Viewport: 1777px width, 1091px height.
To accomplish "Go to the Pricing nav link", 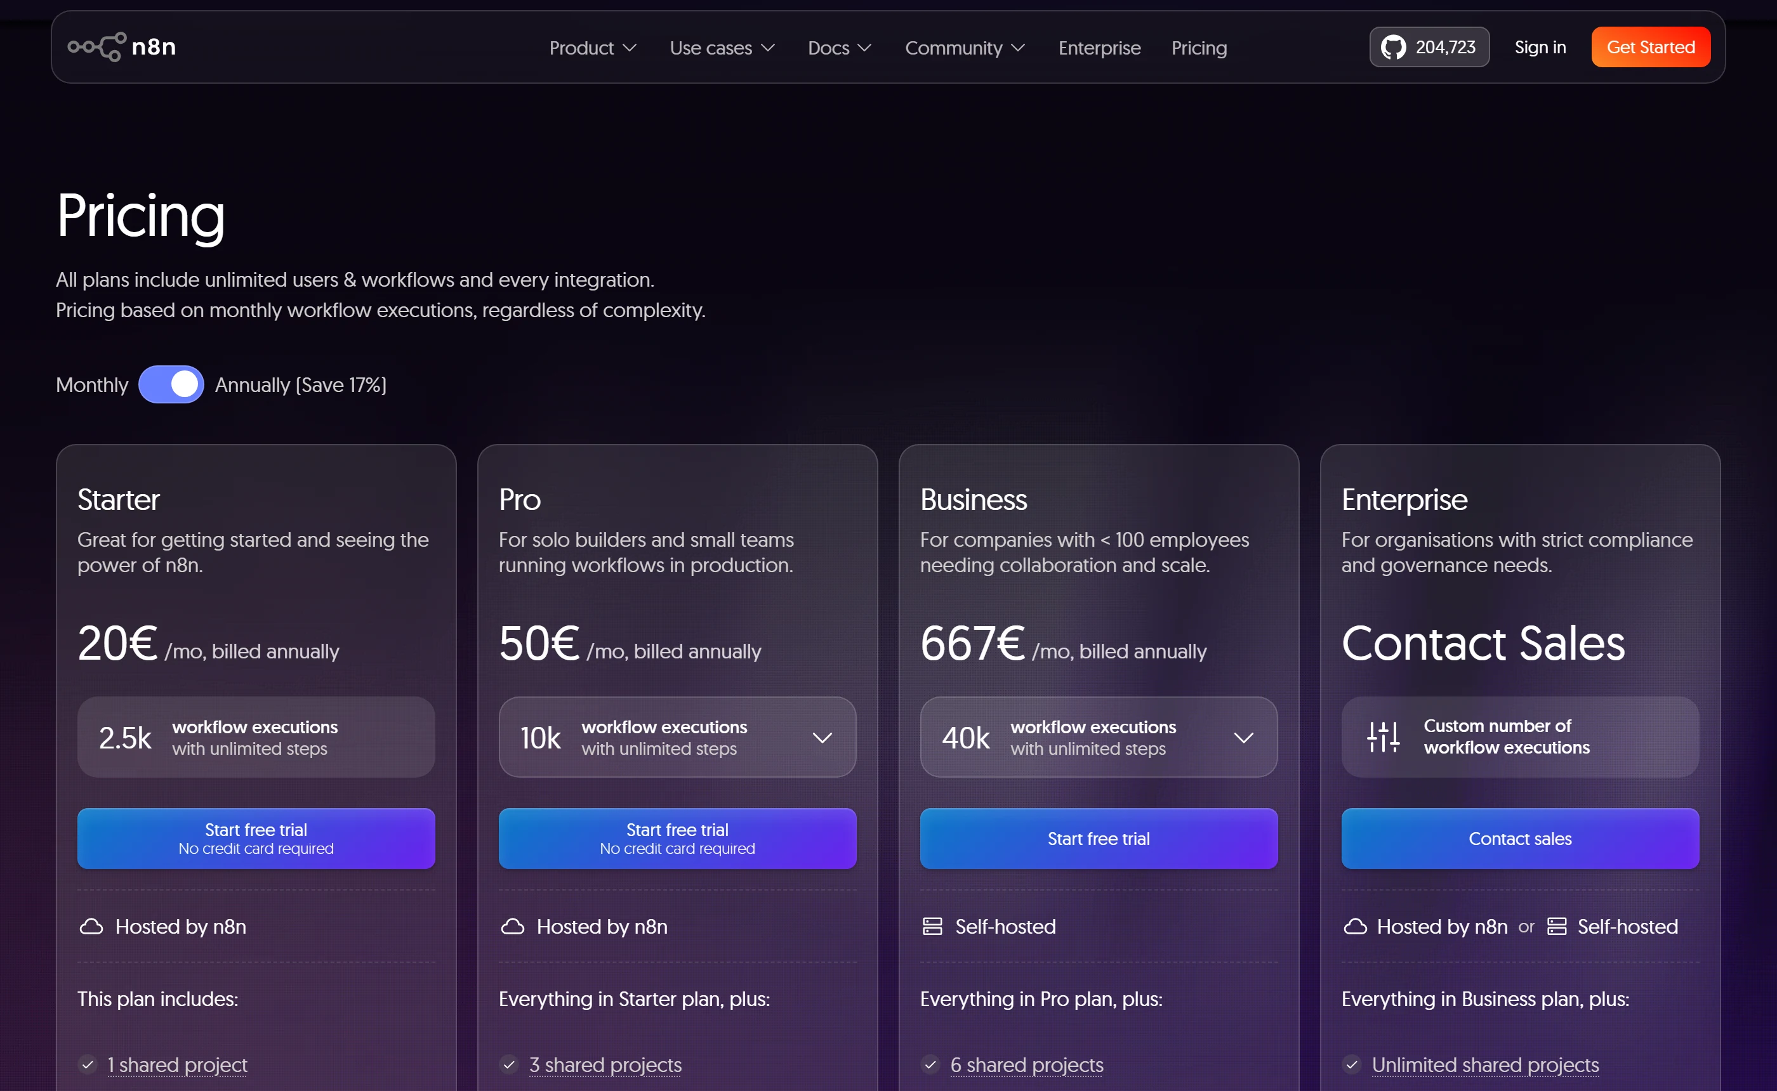I will click(x=1199, y=48).
